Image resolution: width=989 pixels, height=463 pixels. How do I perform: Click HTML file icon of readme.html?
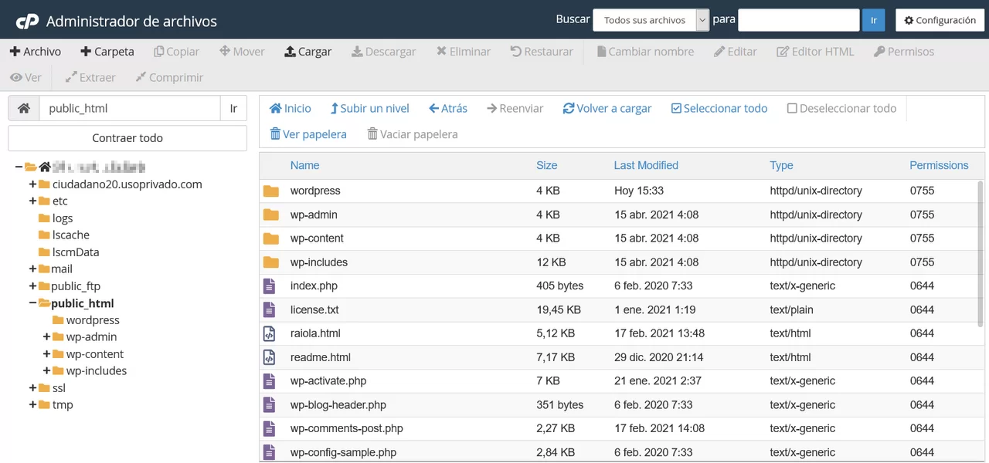pos(269,358)
